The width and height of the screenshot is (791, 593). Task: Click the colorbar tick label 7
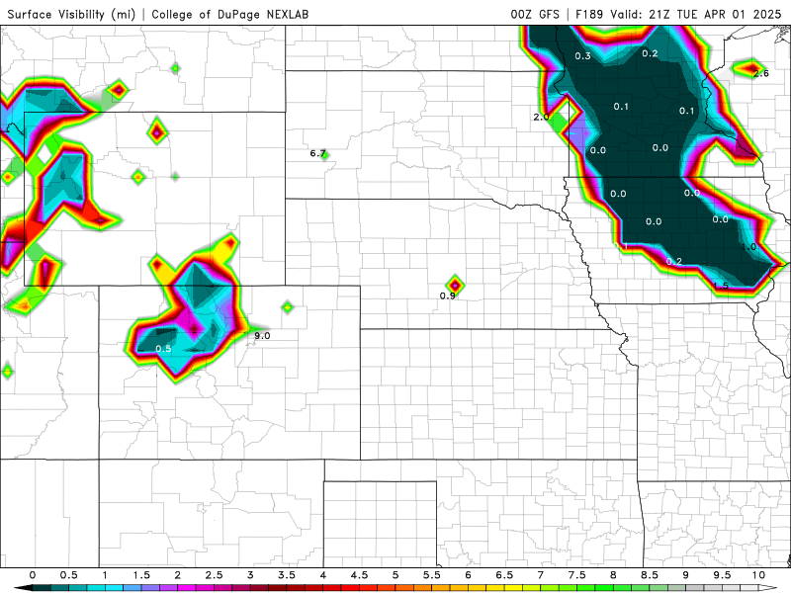541,575
